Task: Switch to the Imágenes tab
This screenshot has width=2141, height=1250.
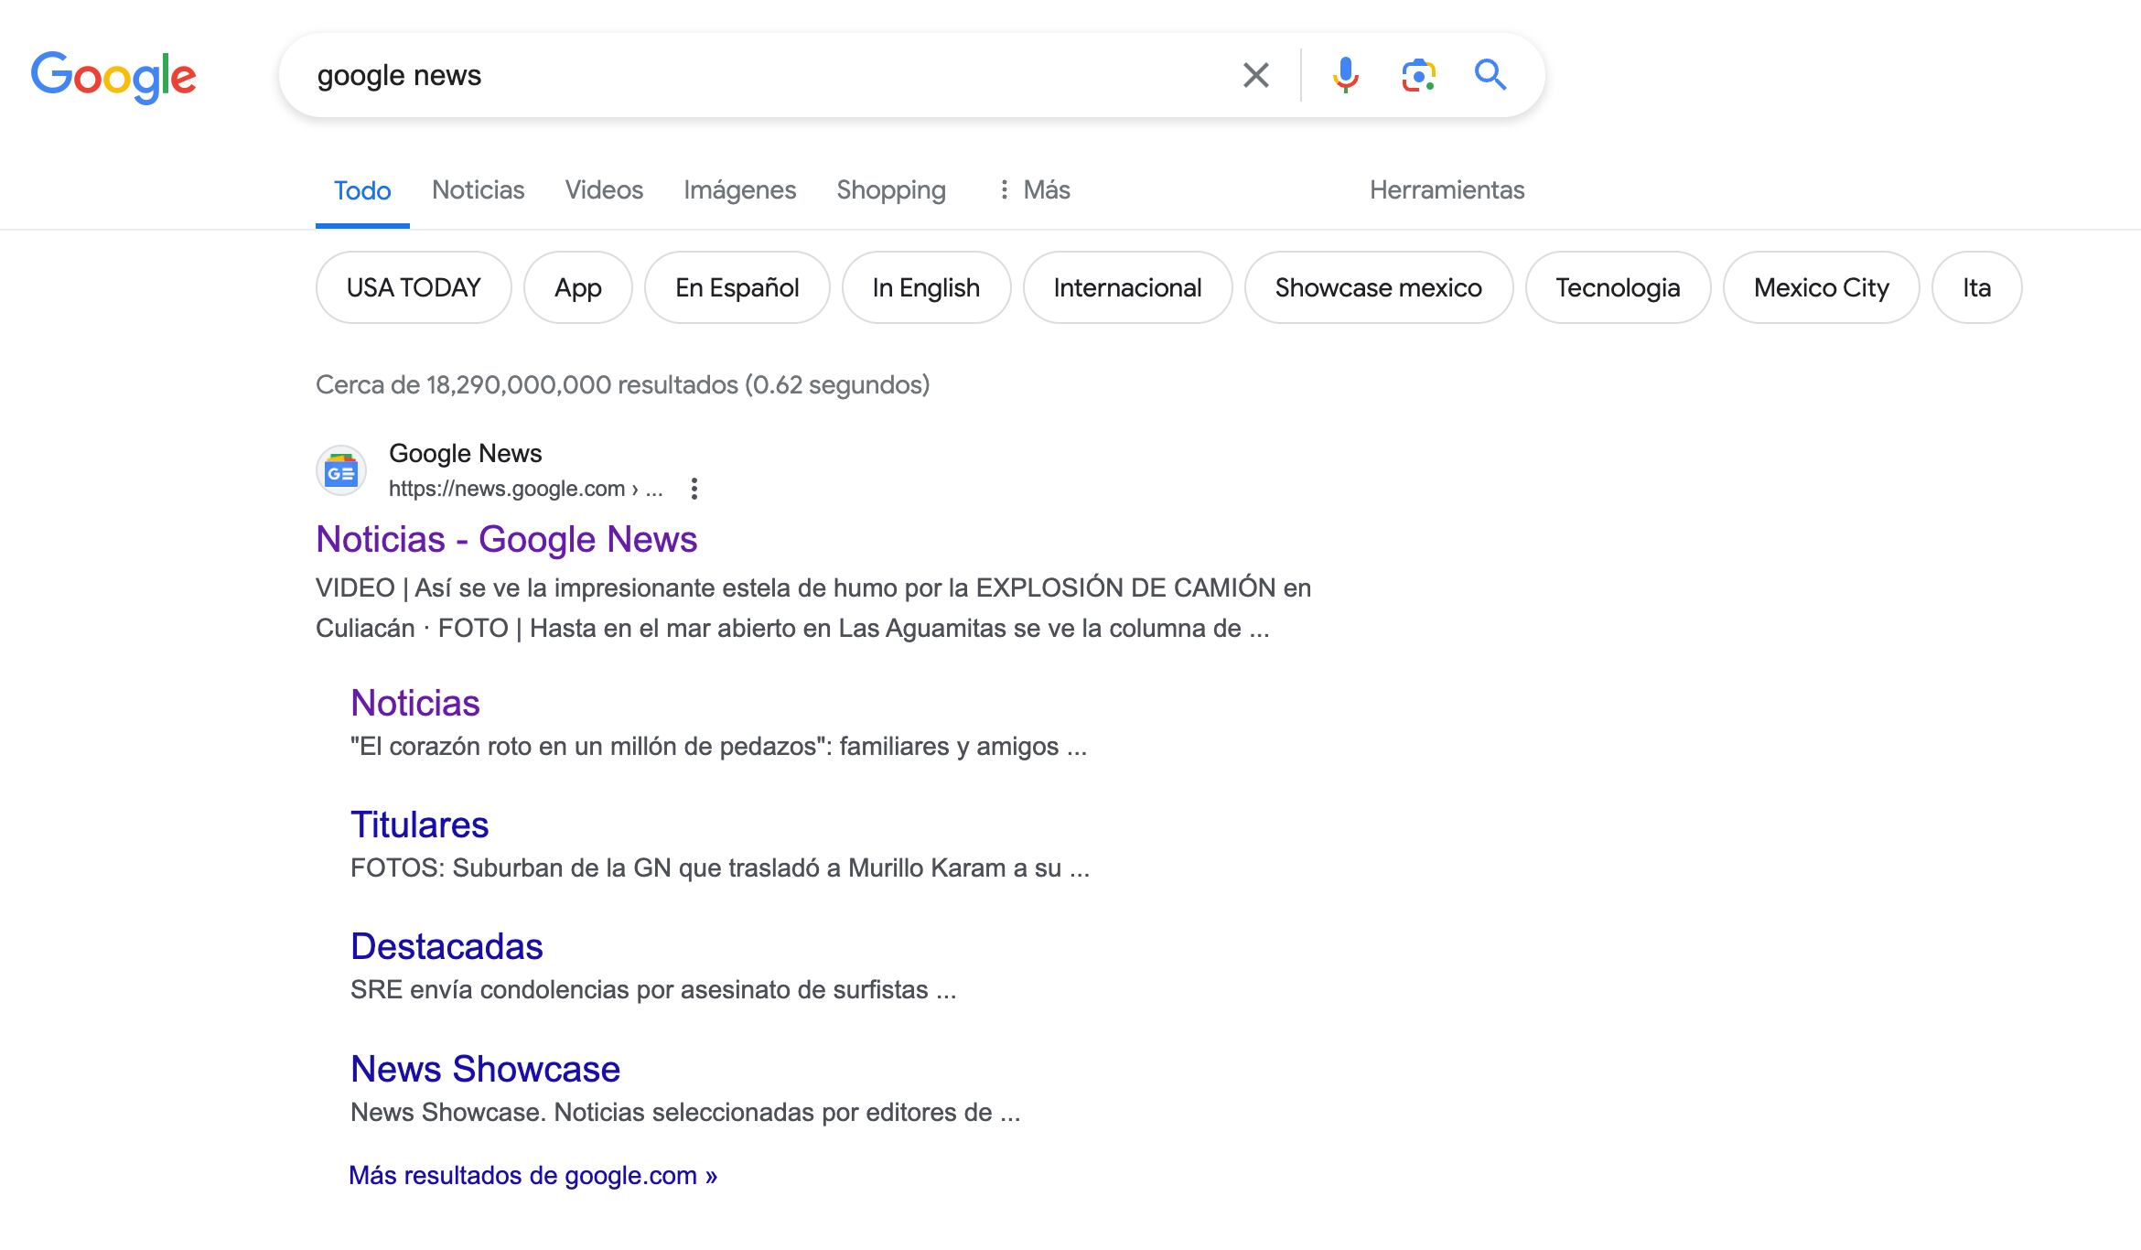Action: (x=739, y=190)
